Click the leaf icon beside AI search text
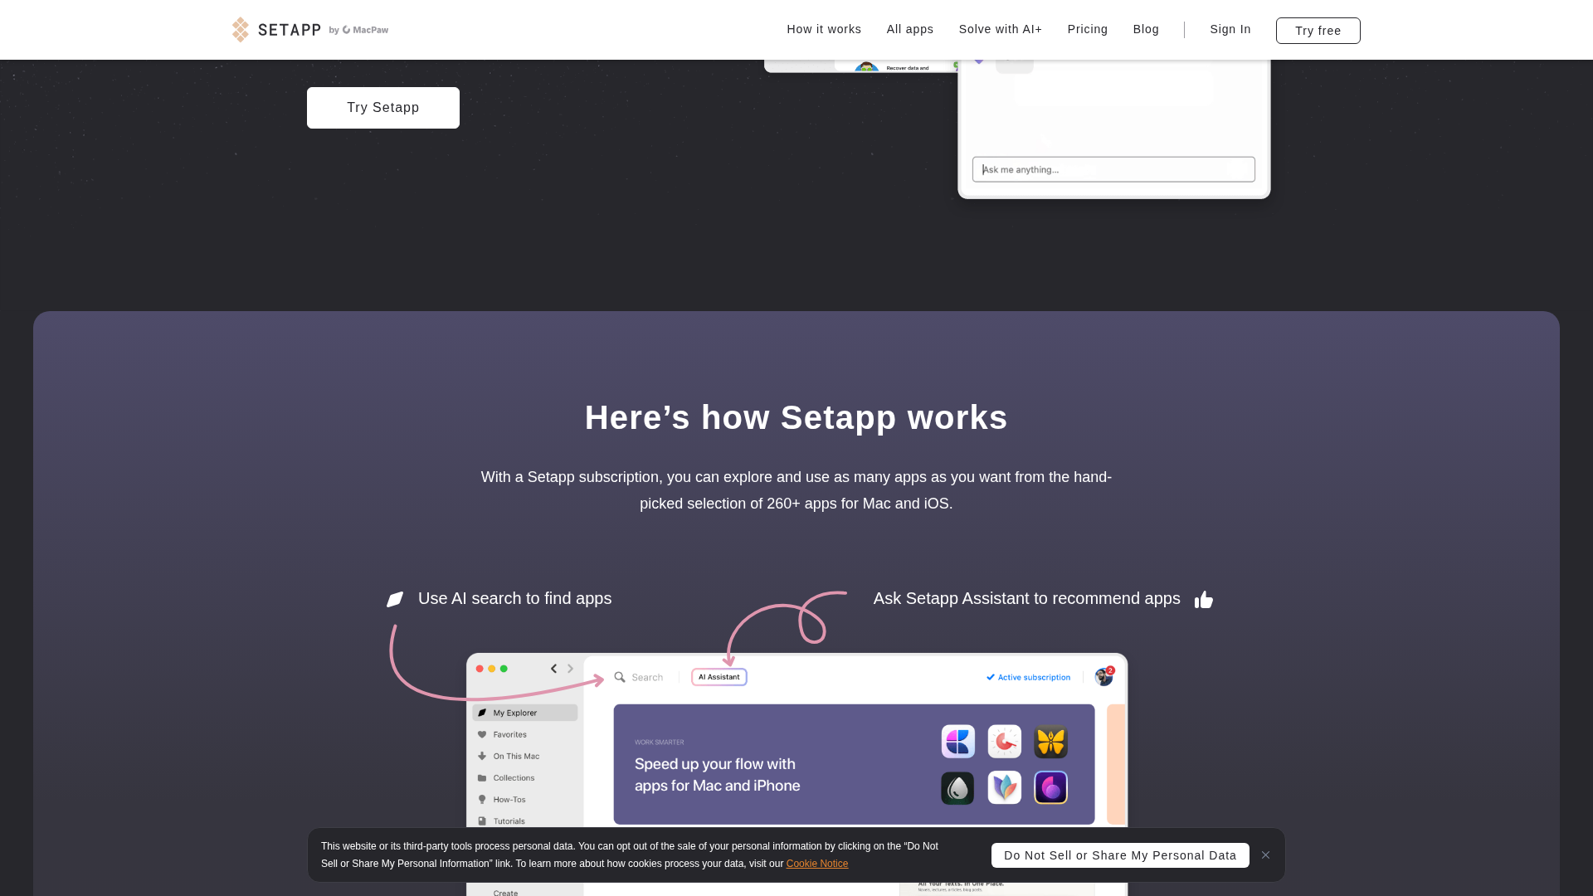Screen dimensions: 1593x896 click(395, 599)
